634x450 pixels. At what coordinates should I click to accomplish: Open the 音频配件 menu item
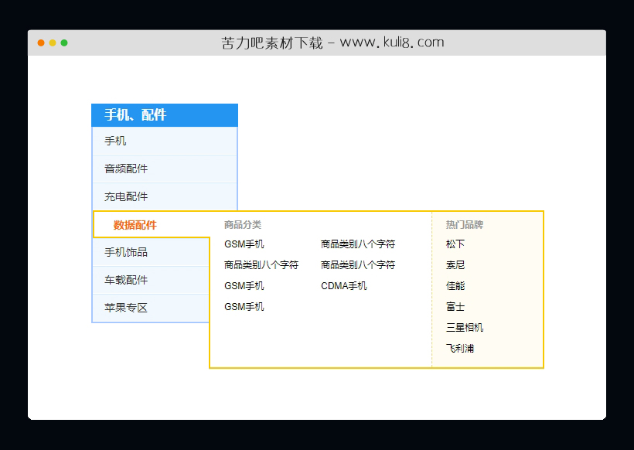coord(125,169)
